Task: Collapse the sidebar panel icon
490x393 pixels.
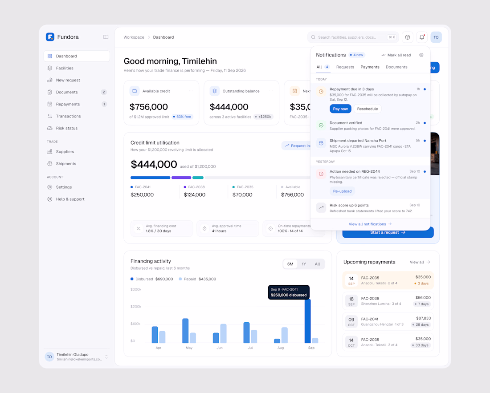Action: coord(106,37)
